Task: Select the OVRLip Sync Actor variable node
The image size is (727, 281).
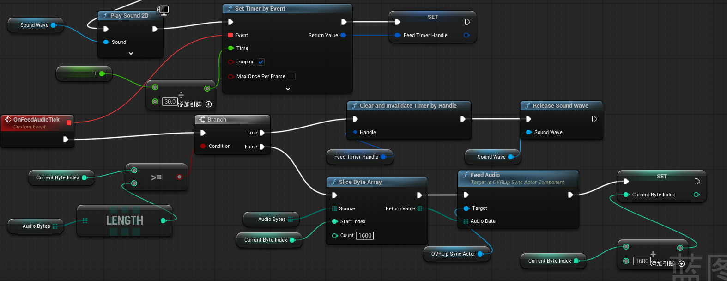Action: coord(457,254)
